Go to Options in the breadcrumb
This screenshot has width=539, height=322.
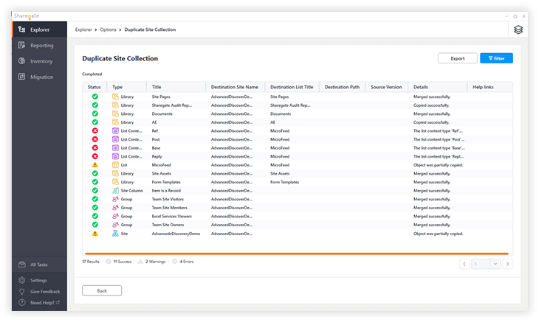(108, 29)
